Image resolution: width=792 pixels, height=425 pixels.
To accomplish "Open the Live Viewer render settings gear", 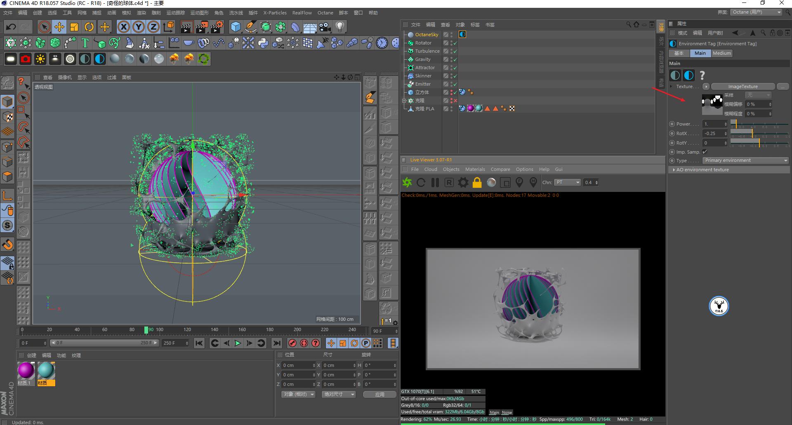I will [463, 182].
